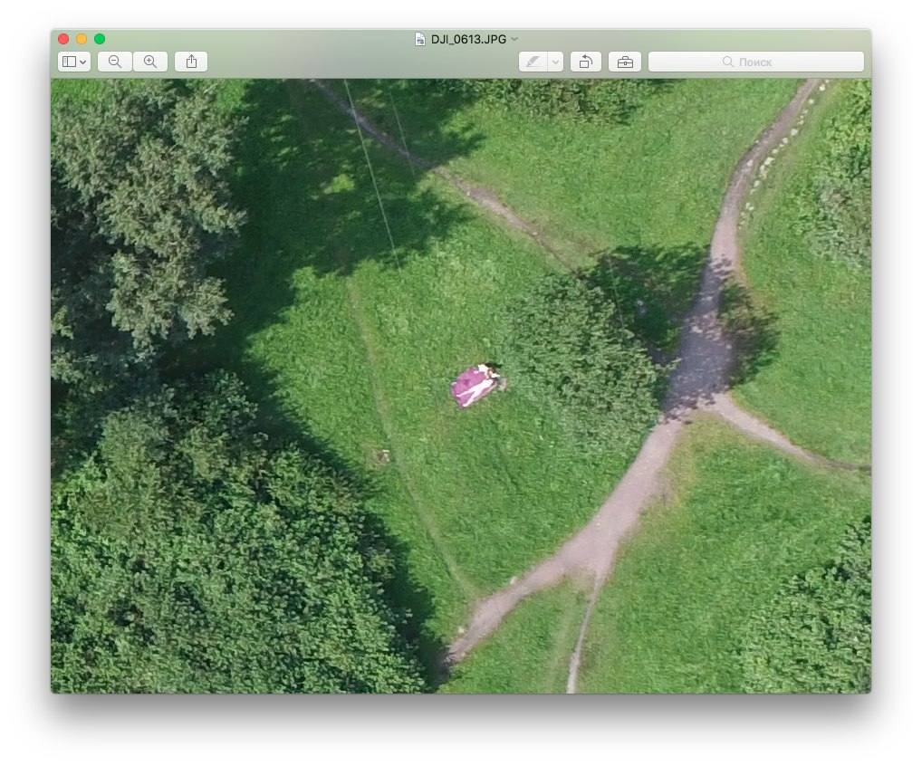
Task: Close the Preview window
Action: (x=63, y=39)
